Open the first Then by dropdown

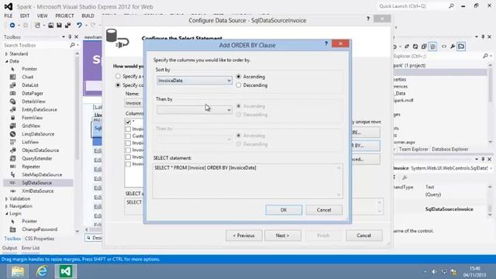[x=195, y=110]
